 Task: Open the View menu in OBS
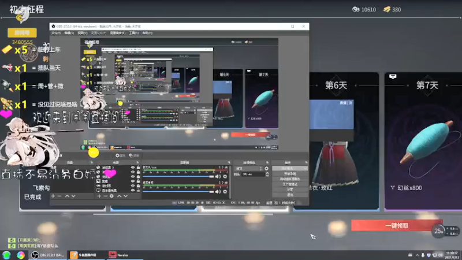pyautogui.click(x=82, y=33)
